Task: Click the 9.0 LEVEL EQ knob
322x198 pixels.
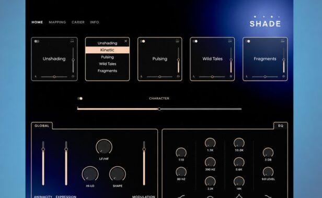Action: click(268, 172)
